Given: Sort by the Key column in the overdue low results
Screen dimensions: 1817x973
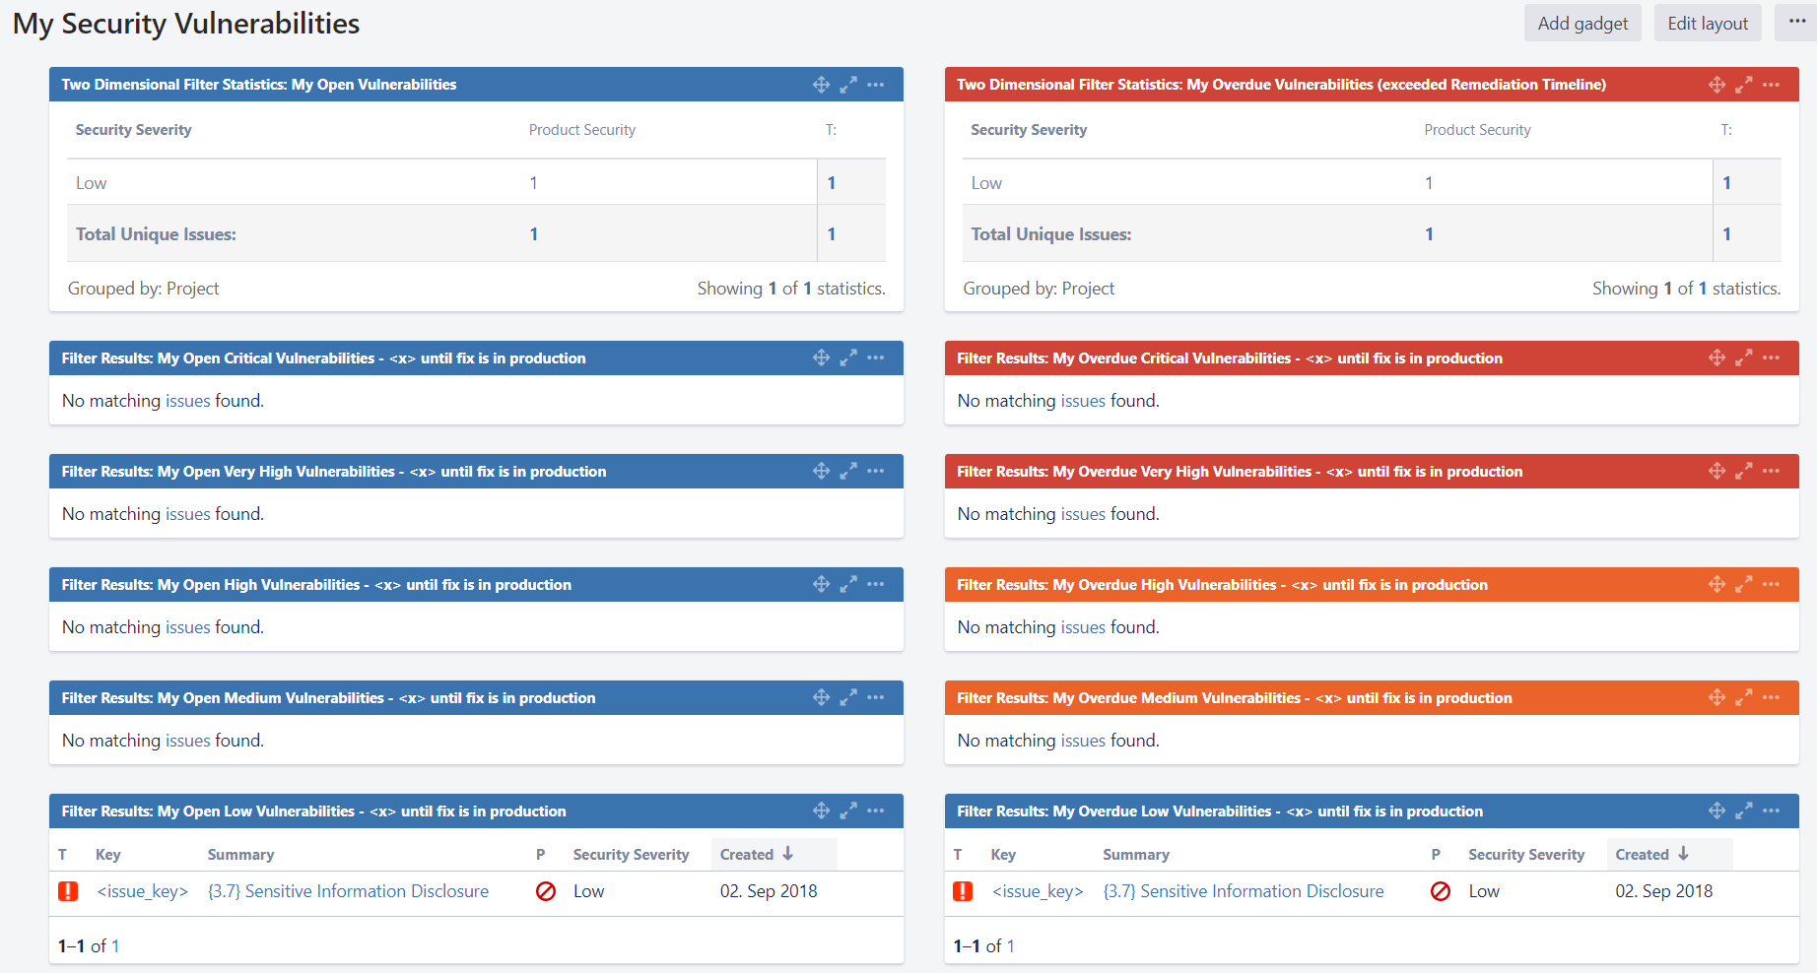Looking at the screenshot, I should pos(1003,854).
